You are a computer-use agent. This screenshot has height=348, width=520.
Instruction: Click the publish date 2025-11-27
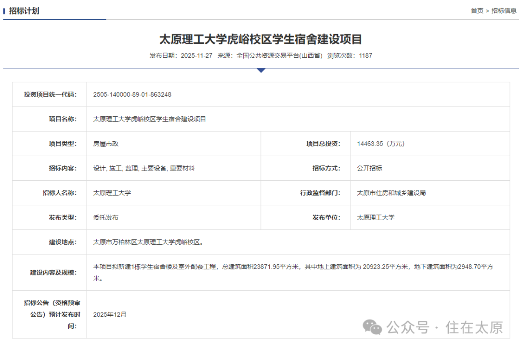point(195,55)
